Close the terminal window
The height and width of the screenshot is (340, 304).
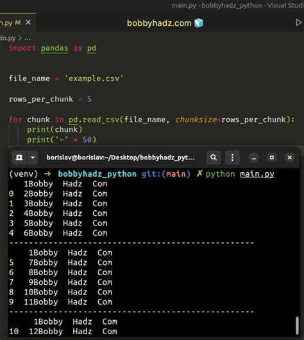pos(290,157)
